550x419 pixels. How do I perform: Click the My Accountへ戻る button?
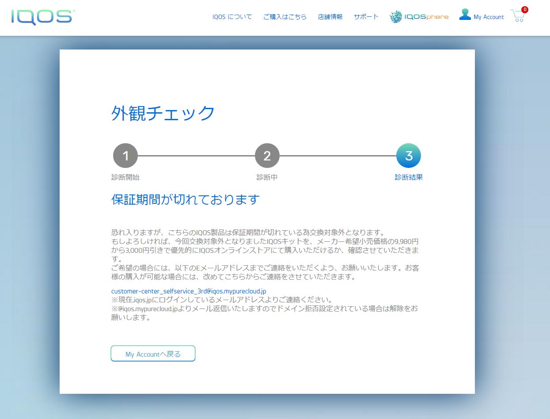(x=153, y=354)
